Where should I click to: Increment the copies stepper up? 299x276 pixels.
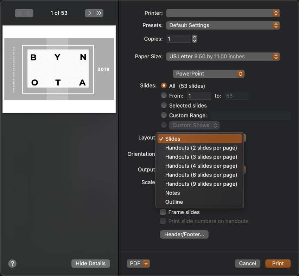tap(195, 37)
